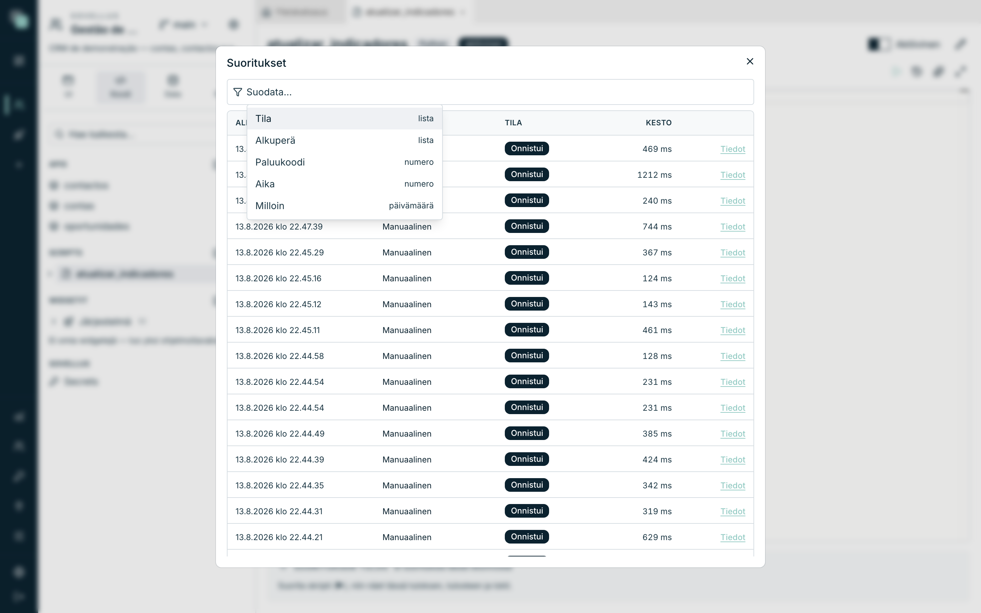Viewport: 981px width, 613px height.
Task: Click Manuaalinen in the 22.44.49 row
Action: [407, 434]
